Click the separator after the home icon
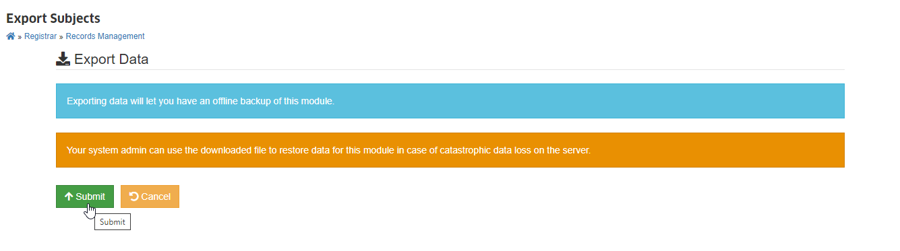Screen dimensions: 900x251 pyautogui.click(x=20, y=36)
